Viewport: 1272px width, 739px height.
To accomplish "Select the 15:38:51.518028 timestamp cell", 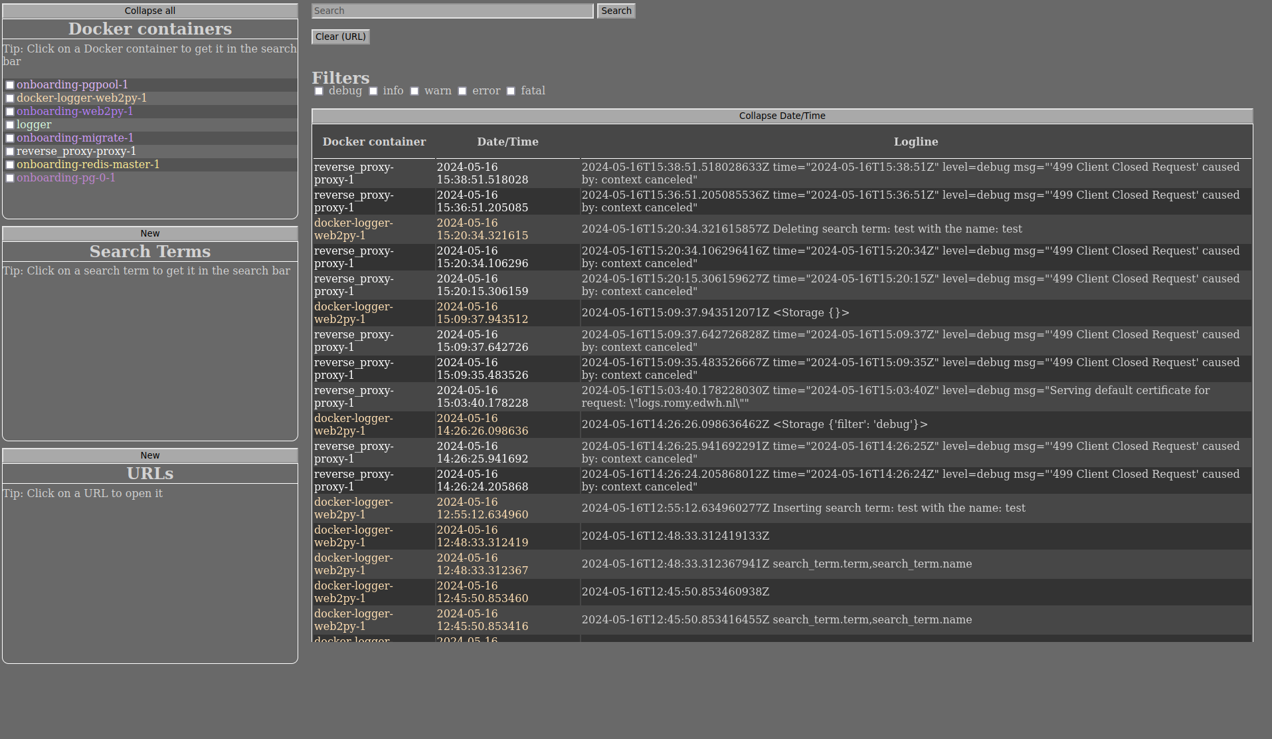I will tap(507, 173).
